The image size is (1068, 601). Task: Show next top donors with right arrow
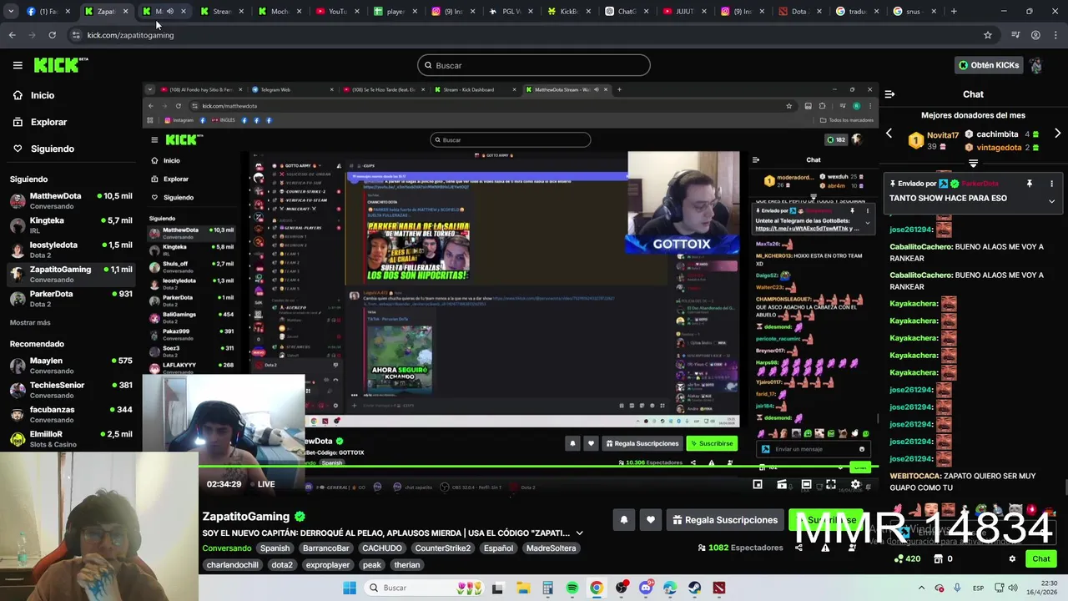coord(1057,134)
